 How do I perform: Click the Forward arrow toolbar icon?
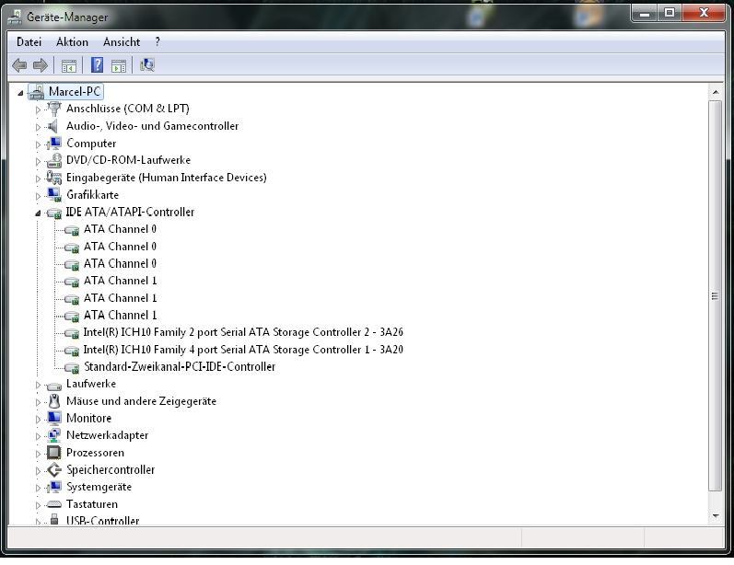(41, 65)
